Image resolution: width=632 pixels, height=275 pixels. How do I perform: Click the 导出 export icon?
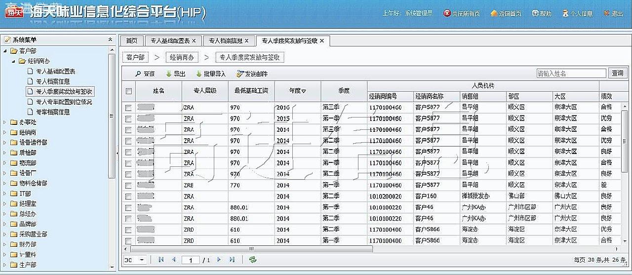pyautogui.click(x=169, y=74)
